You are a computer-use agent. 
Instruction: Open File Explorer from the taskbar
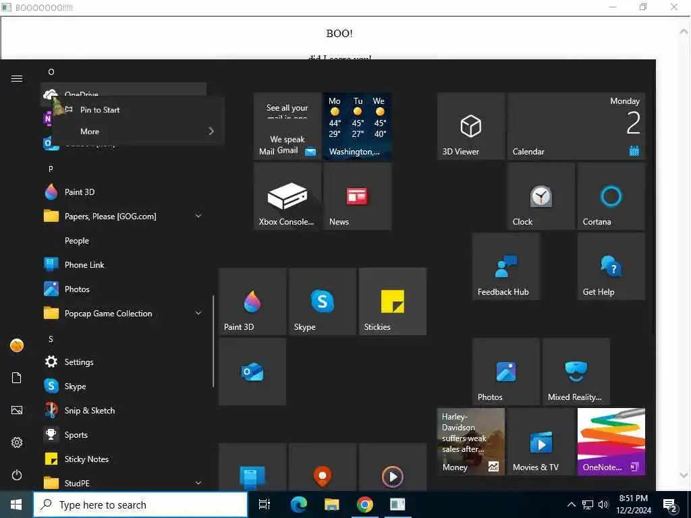pyautogui.click(x=331, y=505)
